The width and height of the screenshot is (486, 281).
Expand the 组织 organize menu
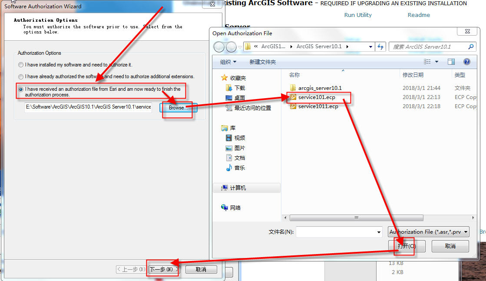coord(228,62)
